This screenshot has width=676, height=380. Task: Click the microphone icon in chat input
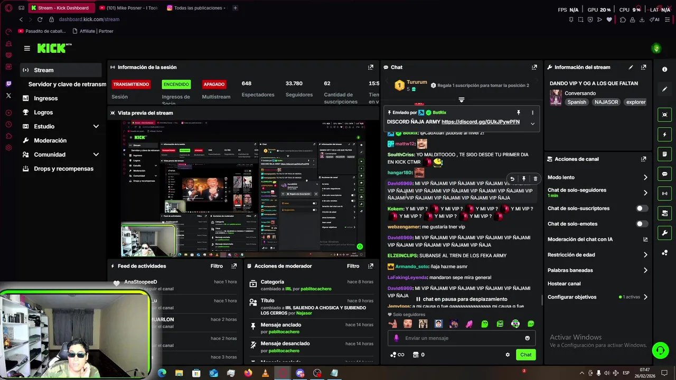tap(397, 338)
